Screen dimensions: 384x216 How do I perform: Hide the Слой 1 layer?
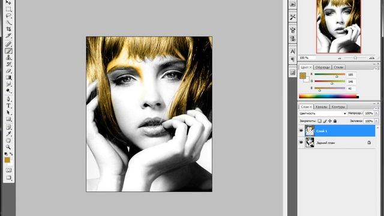click(301, 131)
